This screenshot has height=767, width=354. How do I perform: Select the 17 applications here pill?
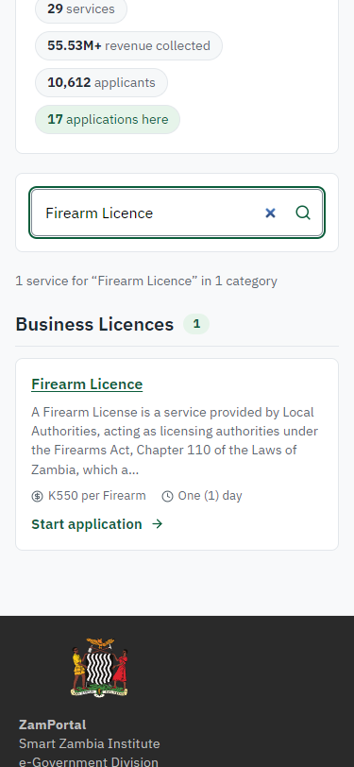108,119
